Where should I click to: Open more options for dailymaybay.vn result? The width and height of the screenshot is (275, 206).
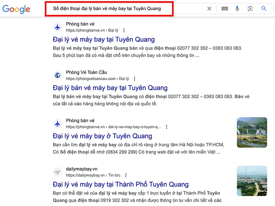click(126, 175)
